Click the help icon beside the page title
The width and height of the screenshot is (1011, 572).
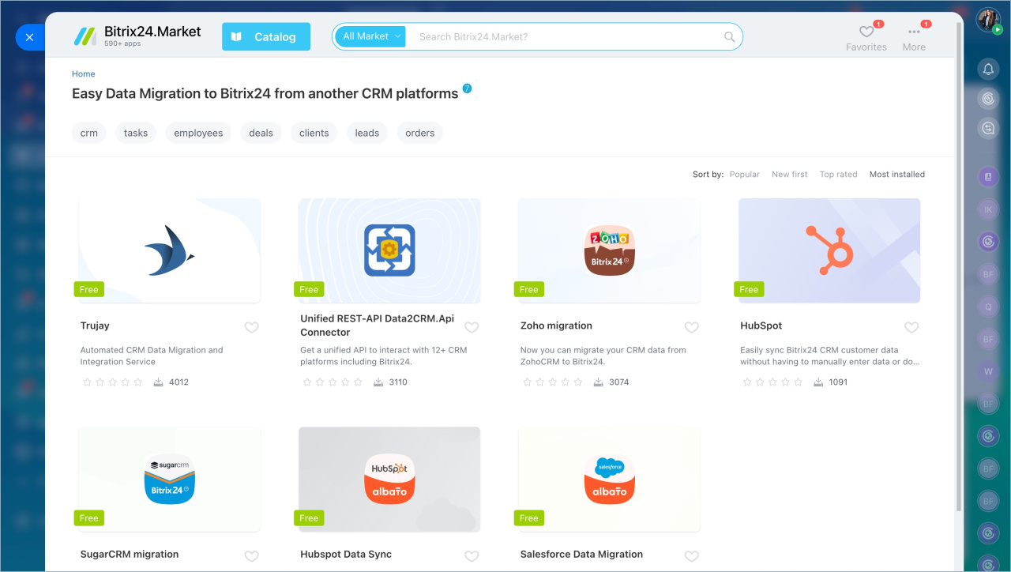click(468, 88)
